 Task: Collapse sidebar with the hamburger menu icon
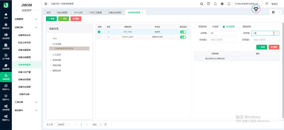46,4
